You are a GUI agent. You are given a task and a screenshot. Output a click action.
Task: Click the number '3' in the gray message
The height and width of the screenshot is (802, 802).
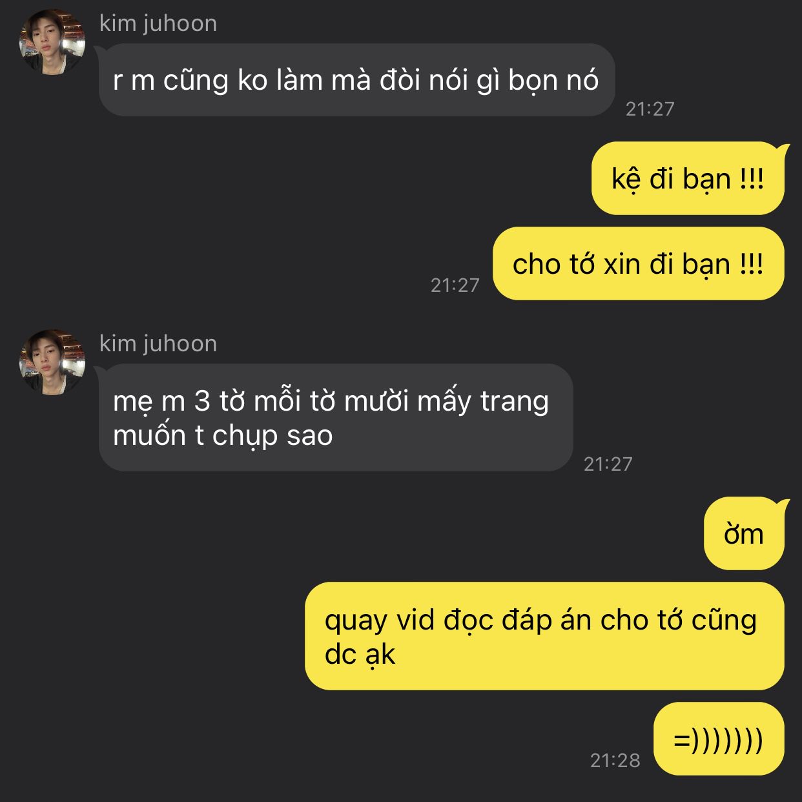pyautogui.click(x=202, y=401)
